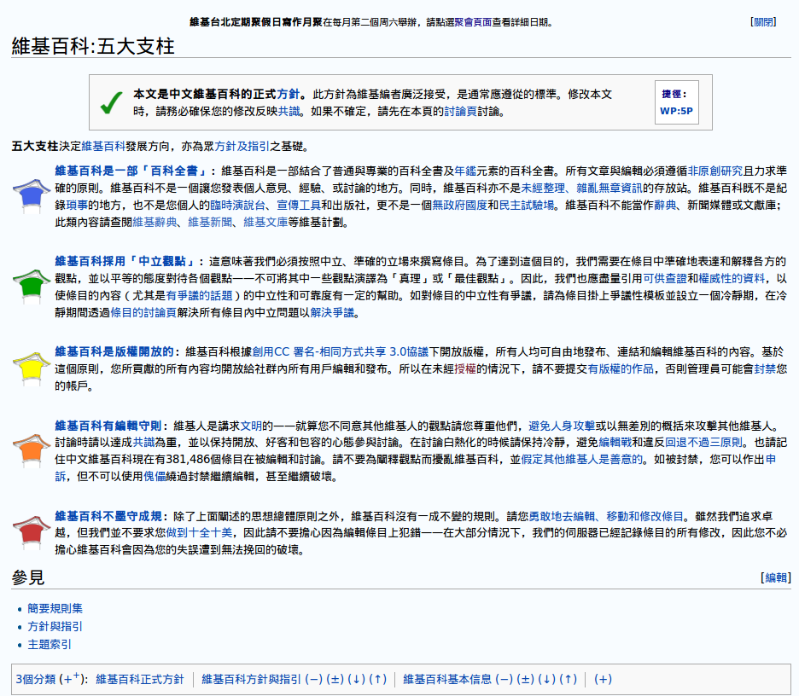Open the 民主試驗場 link
Screen dimensions: 799x696
526,206
